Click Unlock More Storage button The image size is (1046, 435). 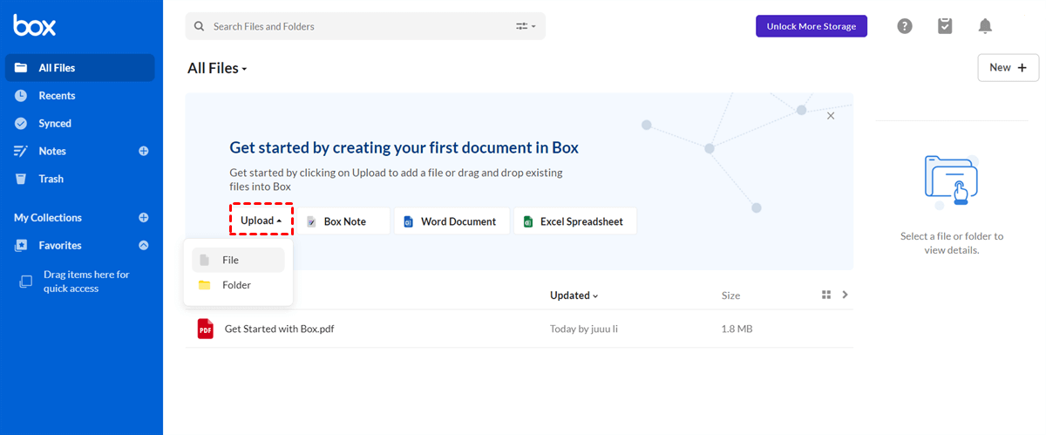pos(812,26)
